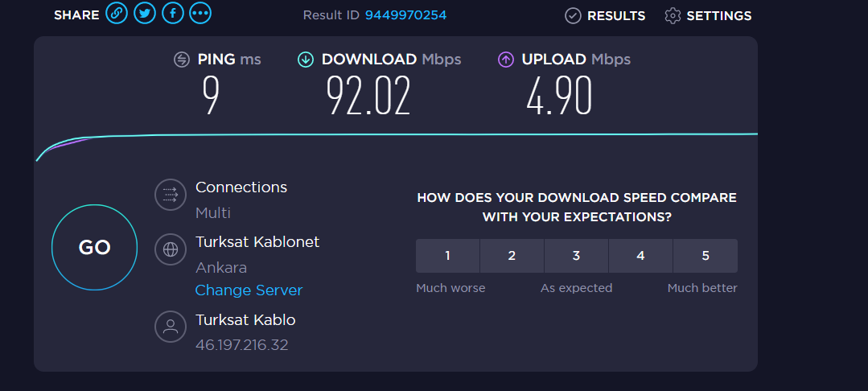Viewport: 868px width, 391px height.
Task: Open Result ID 9449970254 link
Action: 405,15
